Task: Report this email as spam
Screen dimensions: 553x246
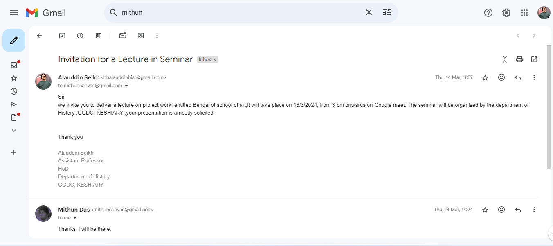Action: 80,36
